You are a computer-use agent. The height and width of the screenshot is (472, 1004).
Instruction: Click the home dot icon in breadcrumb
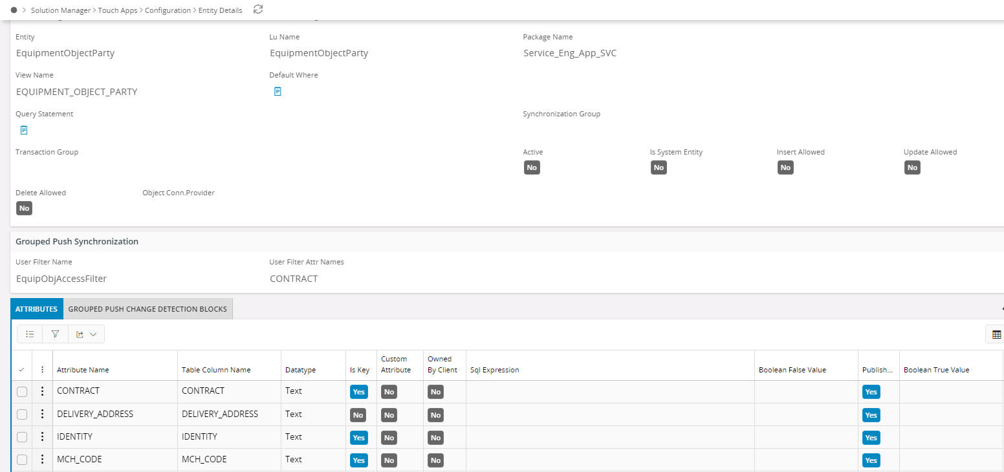tap(14, 10)
